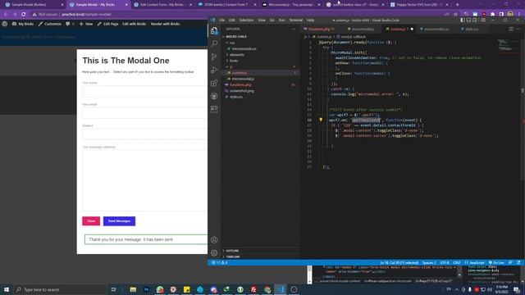
Task: Open the Run and Debug view in VS Code
Action: point(214,70)
